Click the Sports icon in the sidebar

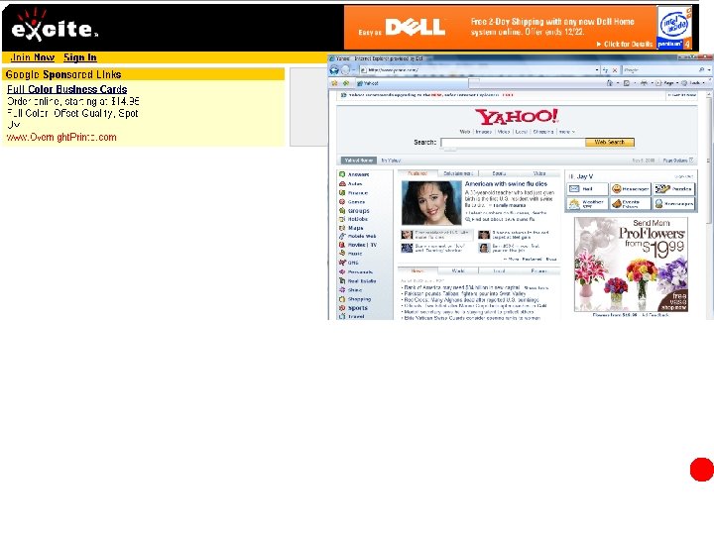342,308
